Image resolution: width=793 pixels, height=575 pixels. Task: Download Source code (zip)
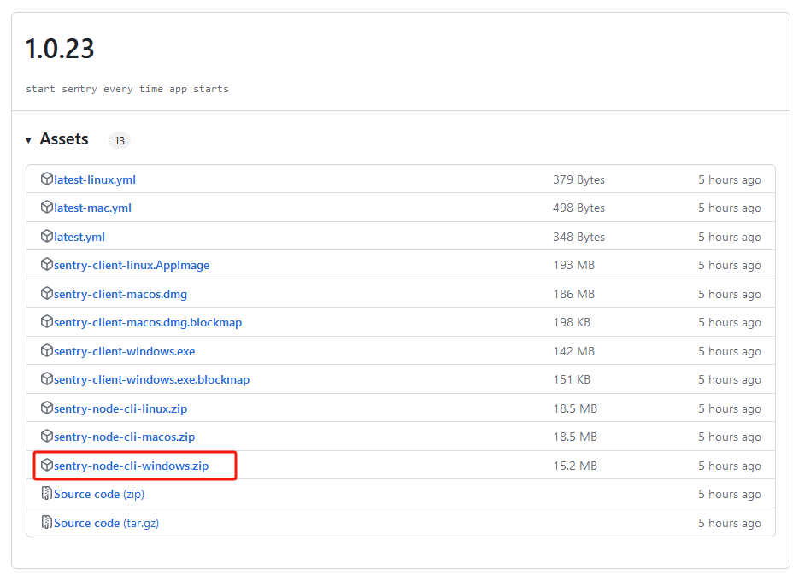99,494
